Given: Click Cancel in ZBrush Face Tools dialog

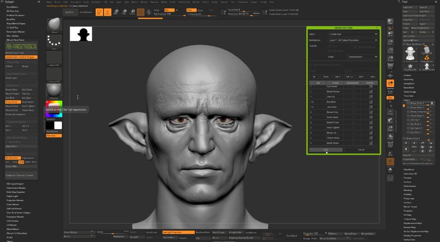Looking at the screenshot, I should [x=361, y=150].
